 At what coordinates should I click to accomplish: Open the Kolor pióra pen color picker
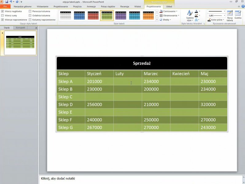pos(216,20)
